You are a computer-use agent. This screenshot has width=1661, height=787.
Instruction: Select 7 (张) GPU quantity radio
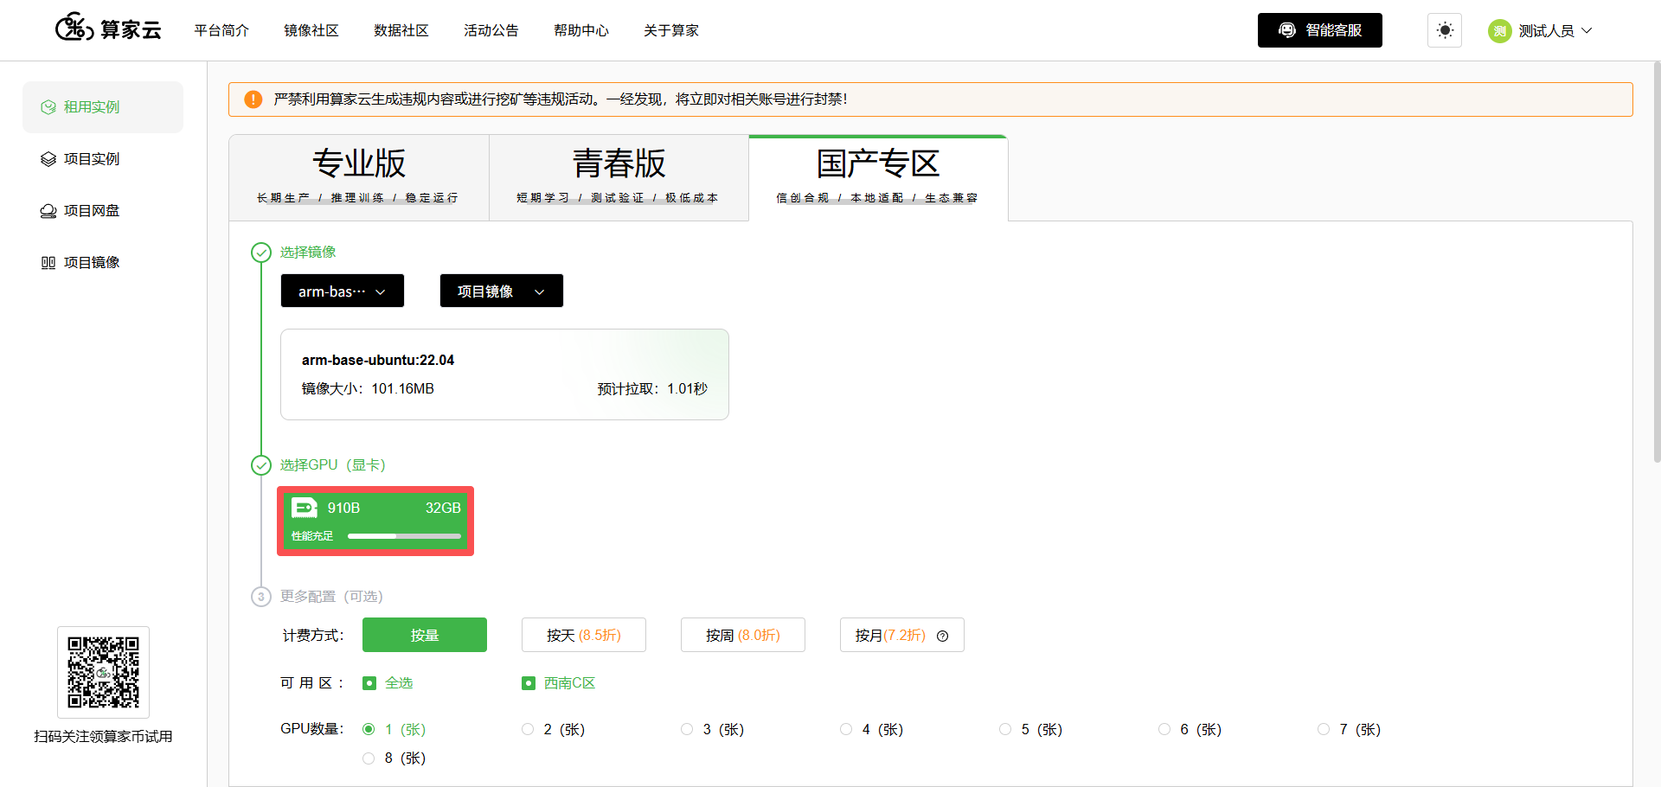[x=1324, y=729]
